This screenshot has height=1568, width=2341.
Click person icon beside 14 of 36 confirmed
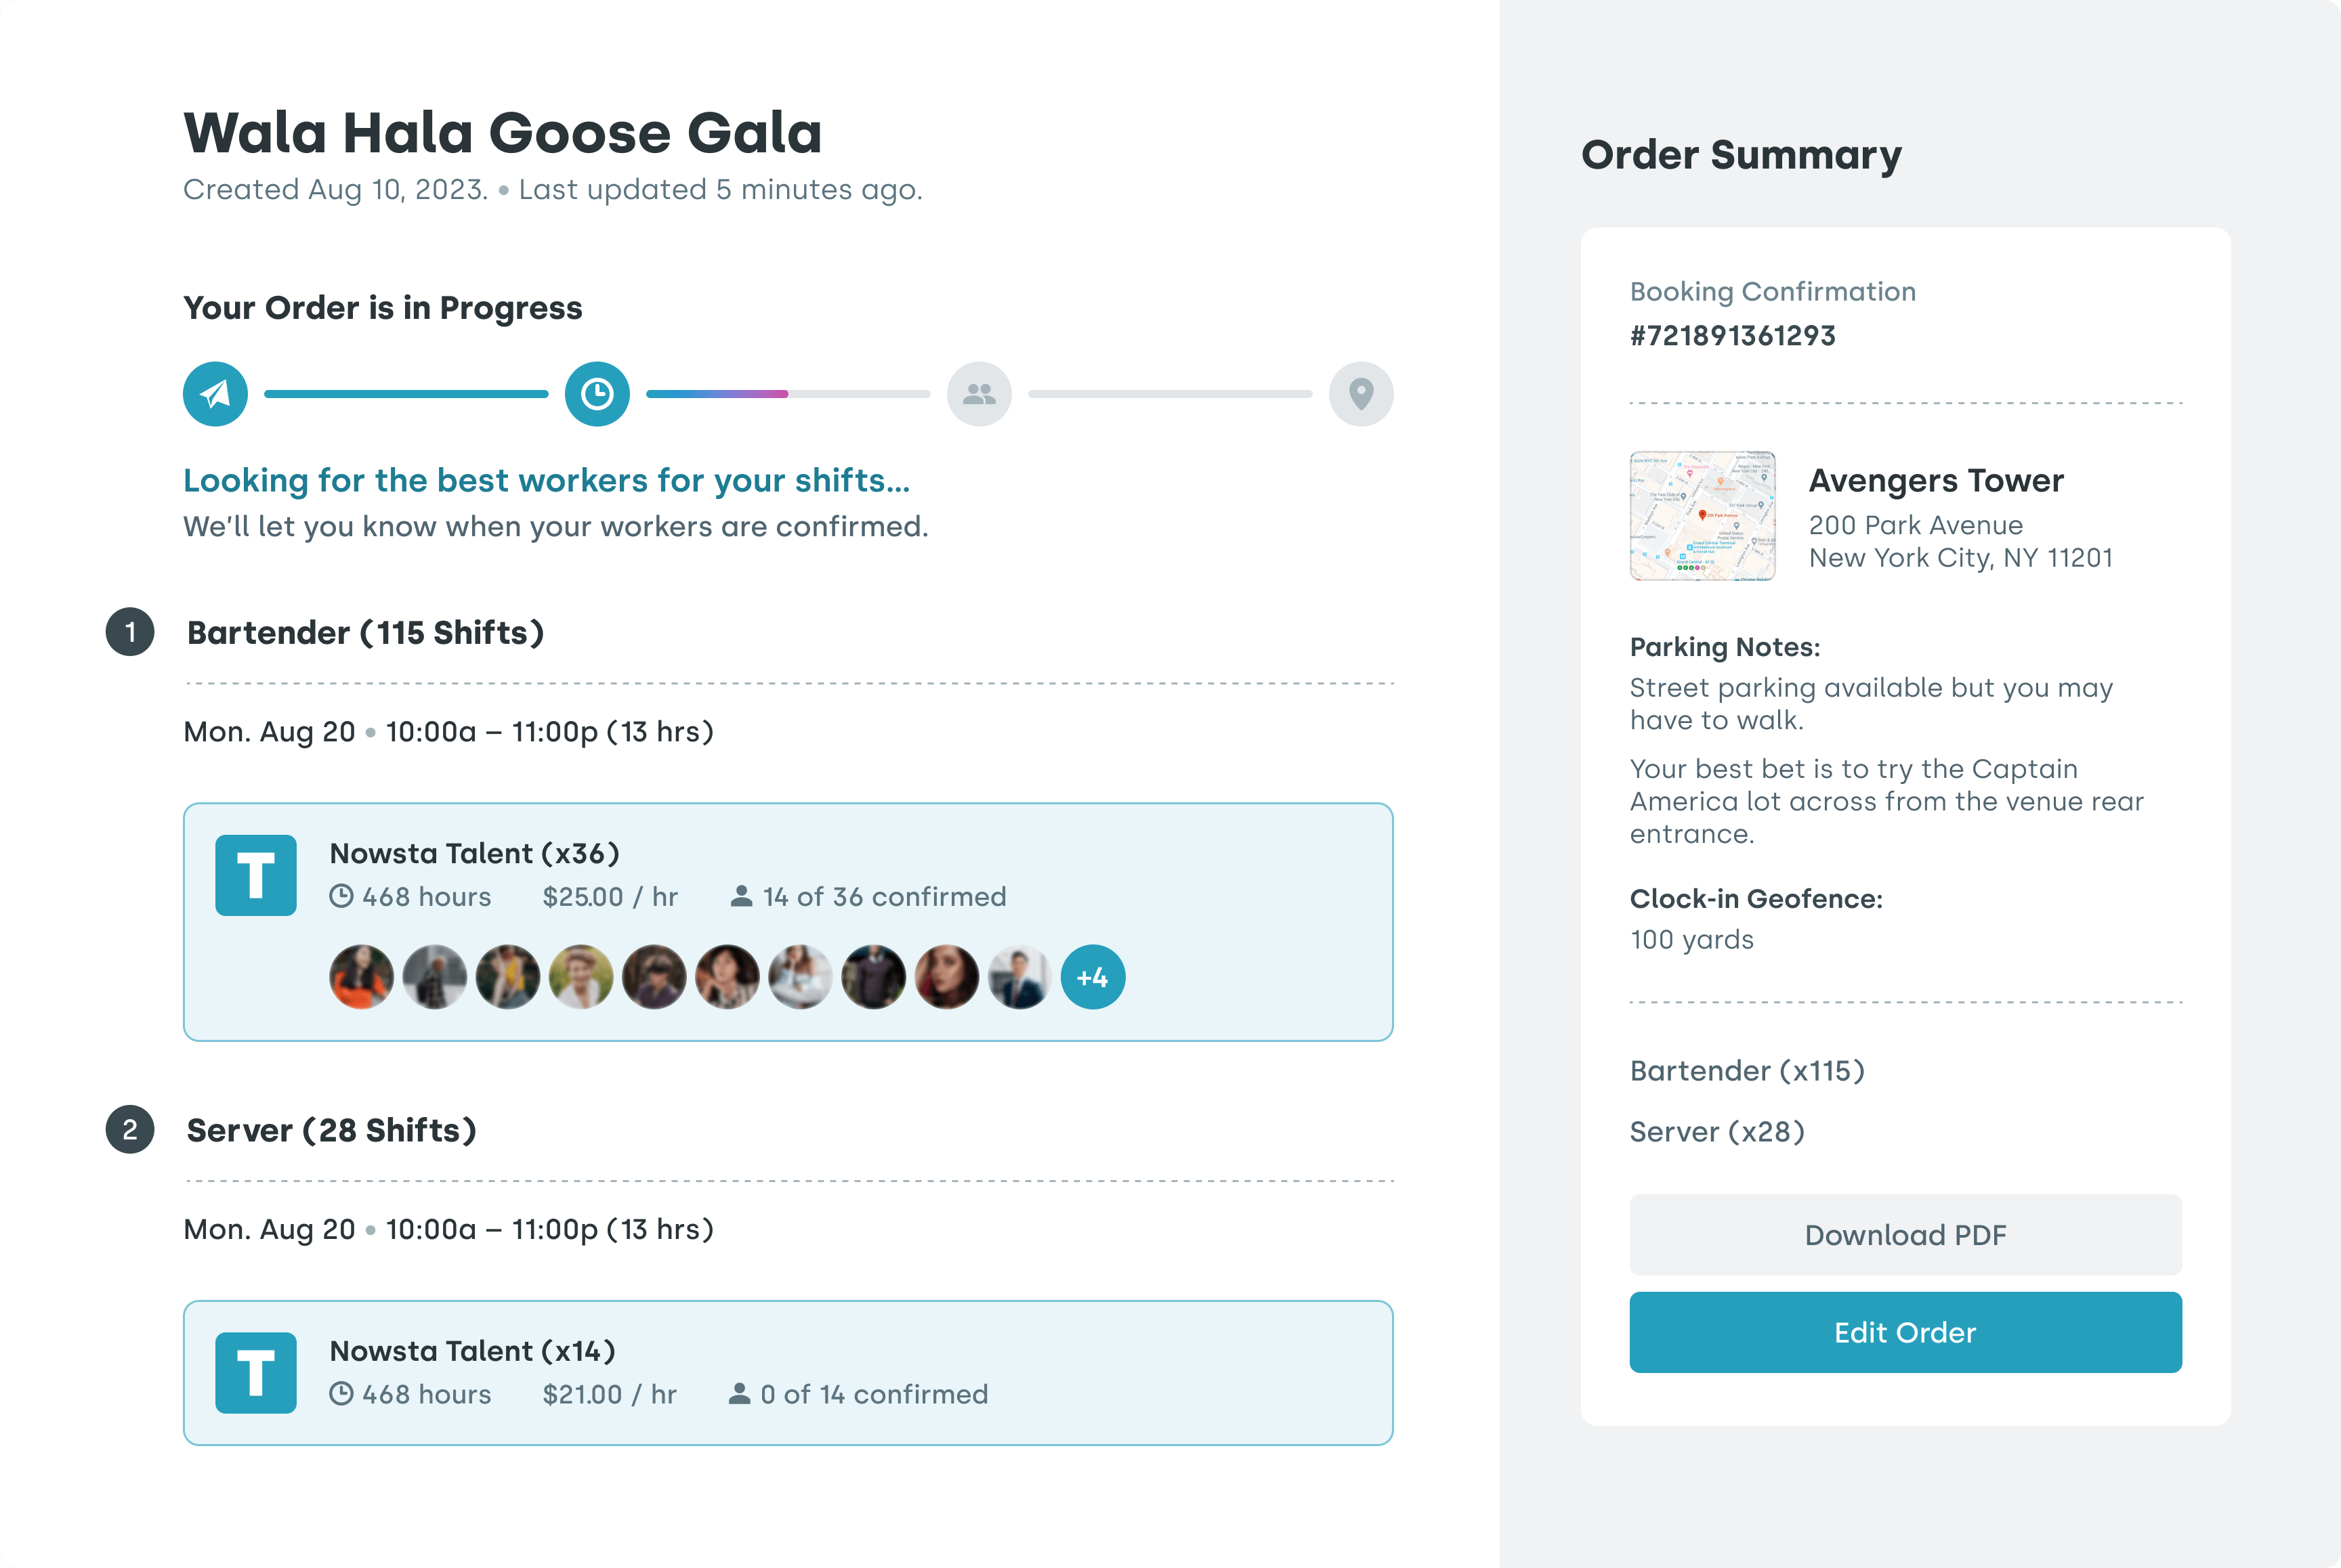coord(741,896)
